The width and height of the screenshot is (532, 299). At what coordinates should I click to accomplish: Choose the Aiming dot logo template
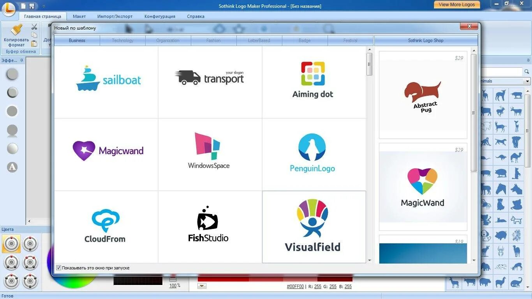pyautogui.click(x=314, y=82)
